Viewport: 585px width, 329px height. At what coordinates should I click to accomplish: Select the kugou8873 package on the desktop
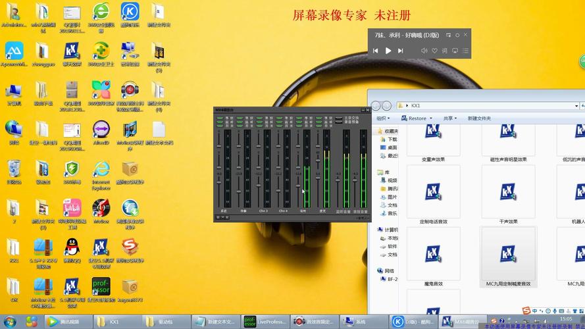[x=130, y=290]
